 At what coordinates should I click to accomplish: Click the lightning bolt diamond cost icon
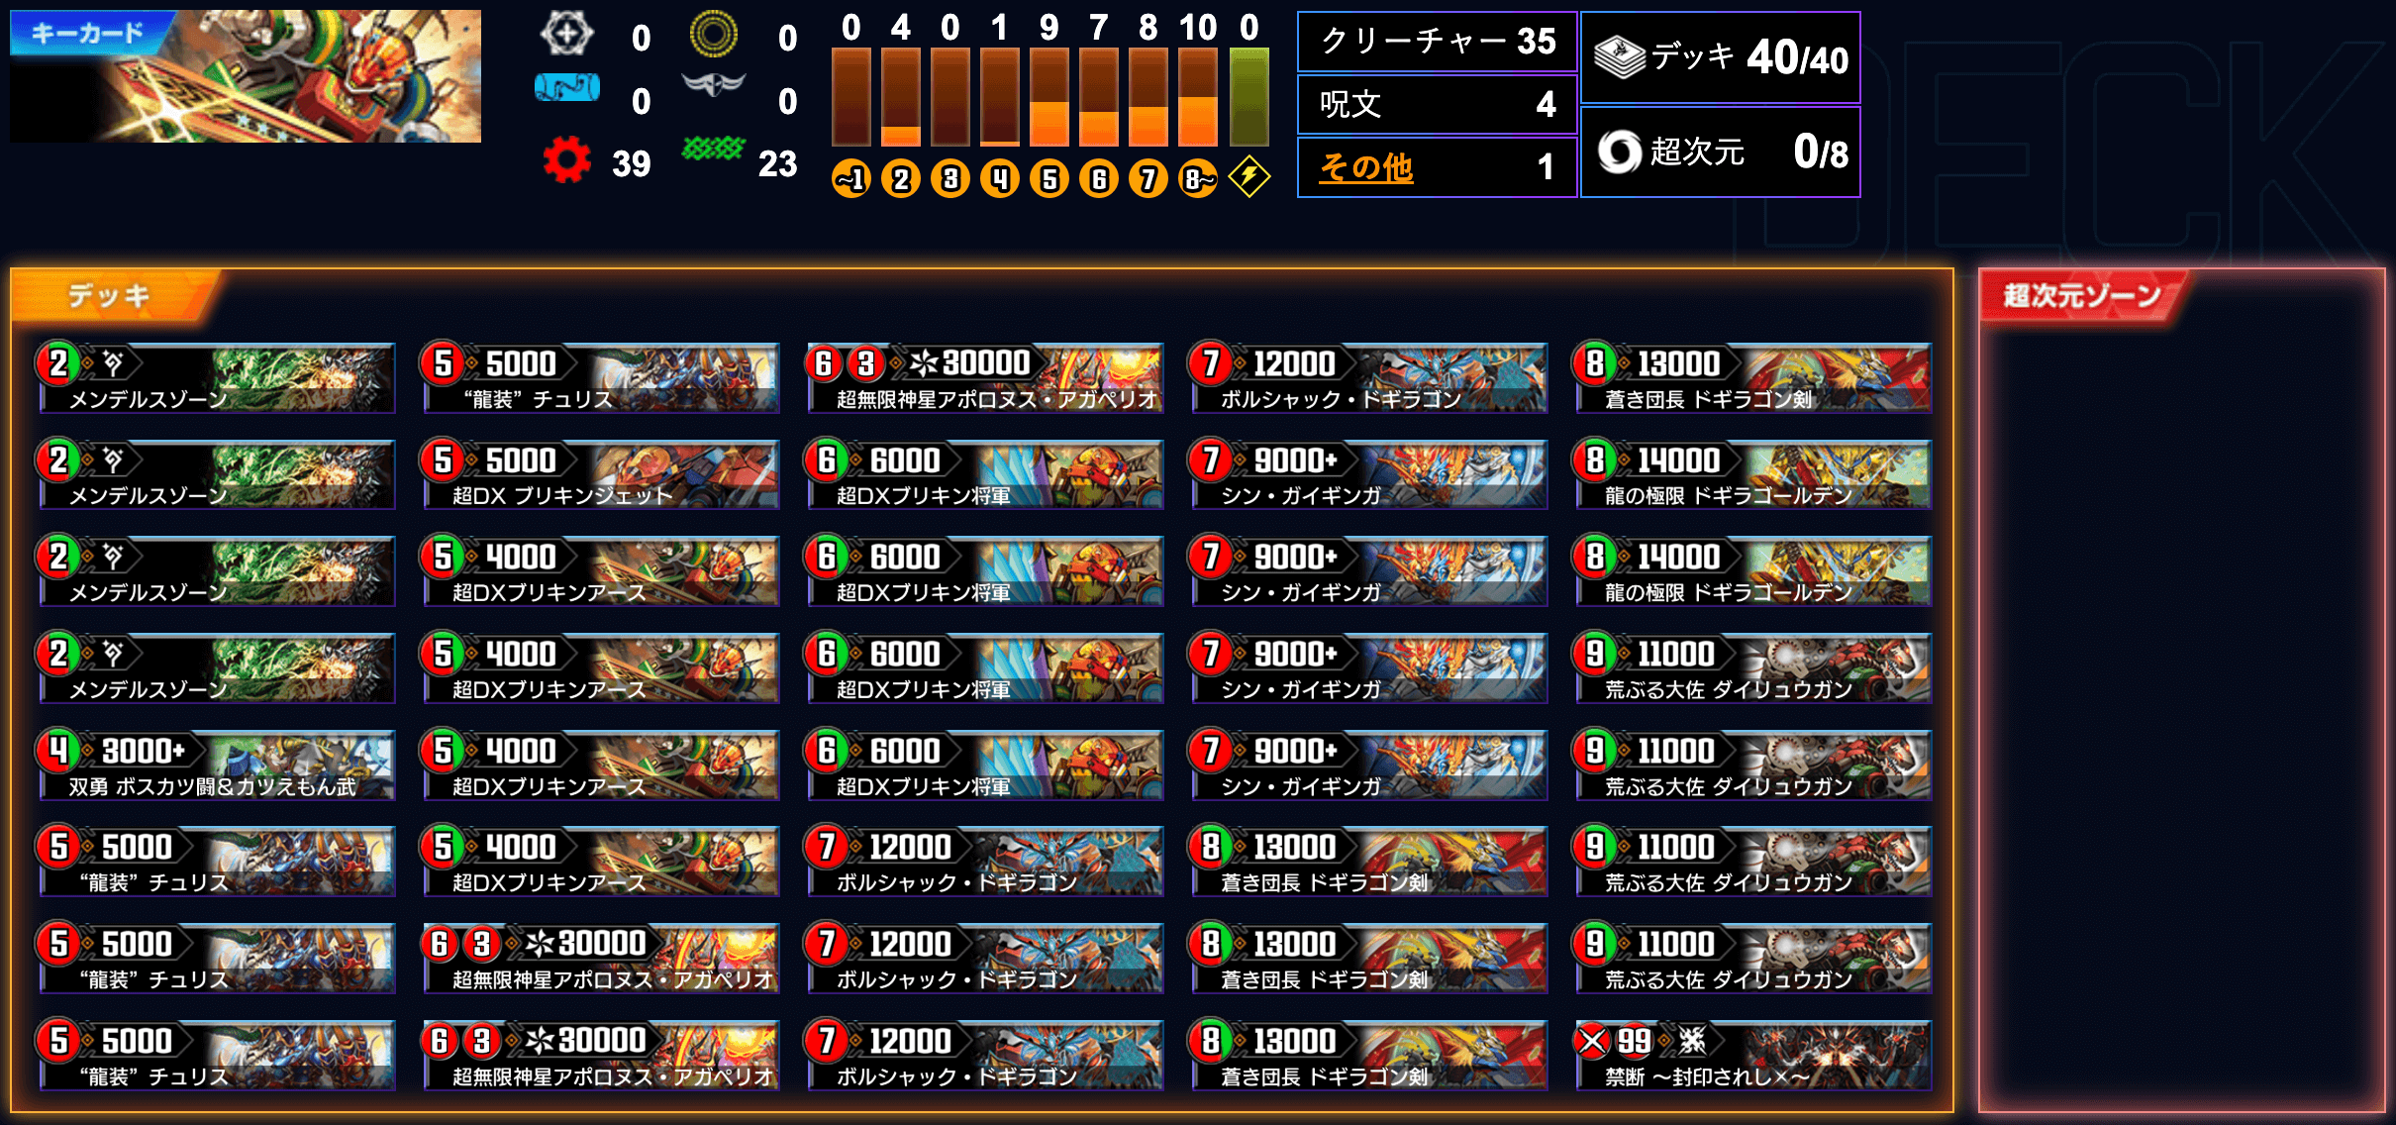point(1249,177)
